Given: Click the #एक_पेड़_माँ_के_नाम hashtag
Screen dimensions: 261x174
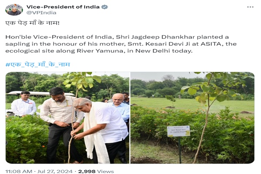Looking at the screenshot, I should point(38,64).
